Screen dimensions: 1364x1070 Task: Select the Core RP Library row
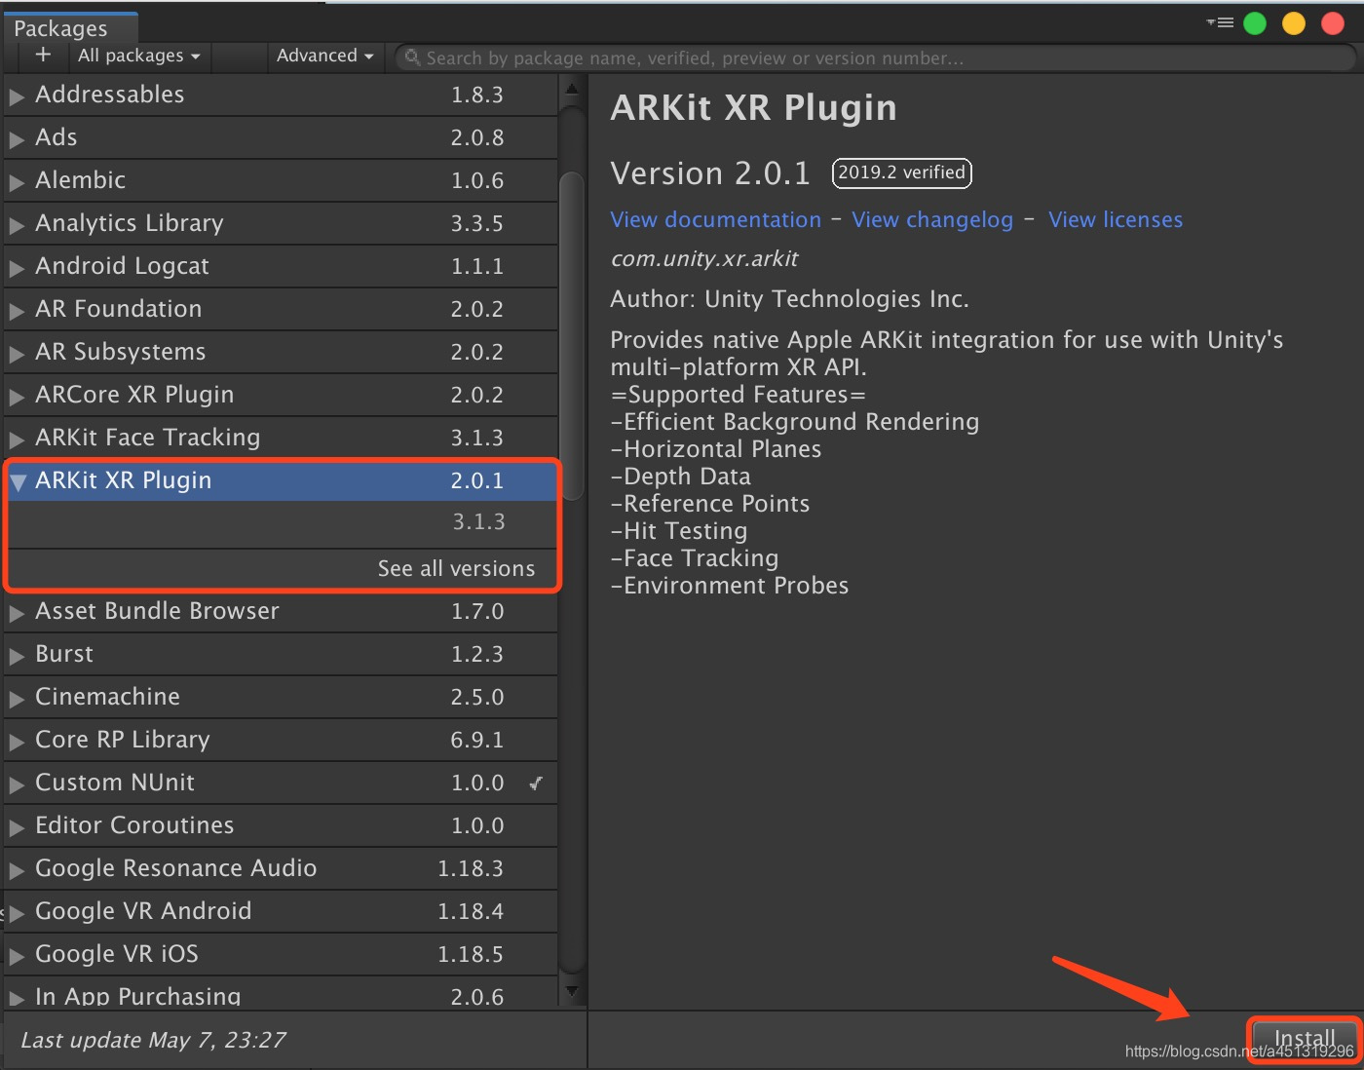[283, 740]
